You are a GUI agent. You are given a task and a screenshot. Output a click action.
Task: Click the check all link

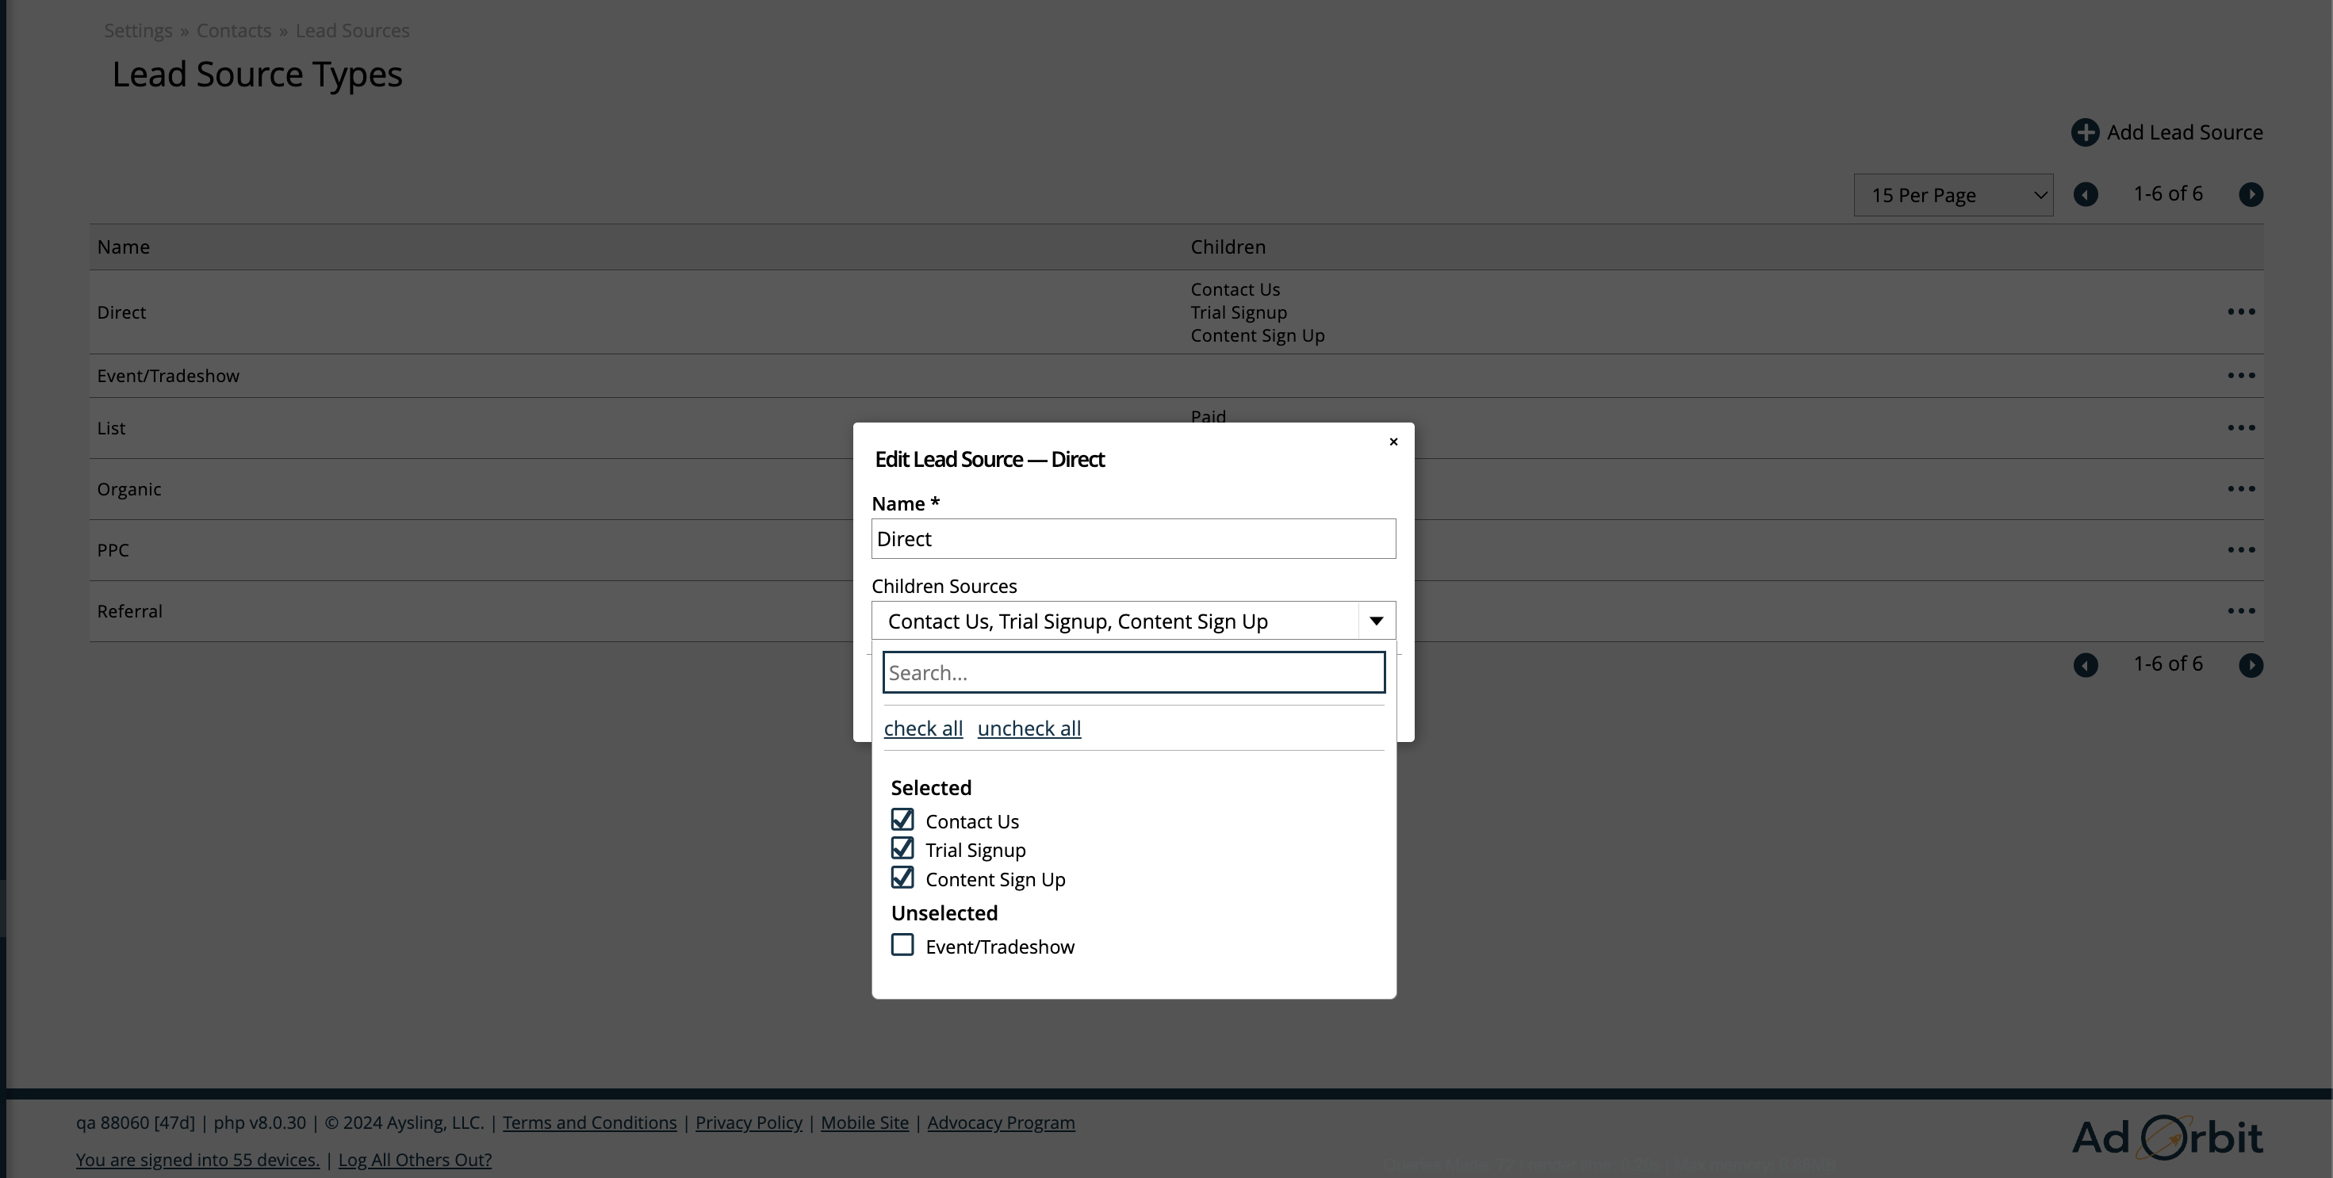coord(923,729)
